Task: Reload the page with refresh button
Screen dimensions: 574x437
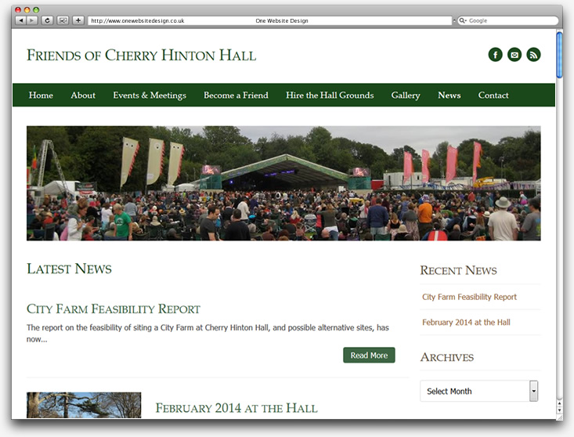Action: (x=47, y=20)
